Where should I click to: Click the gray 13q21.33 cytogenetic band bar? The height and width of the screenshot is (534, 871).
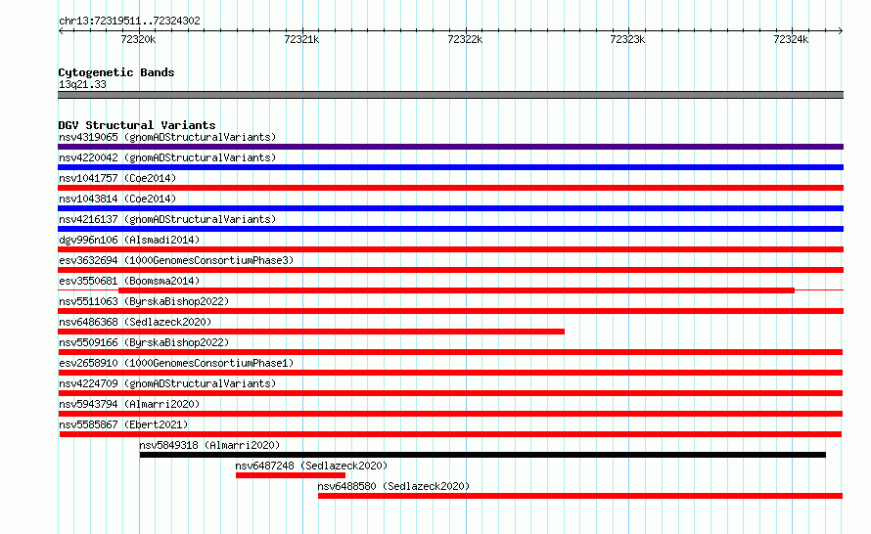(450, 95)
